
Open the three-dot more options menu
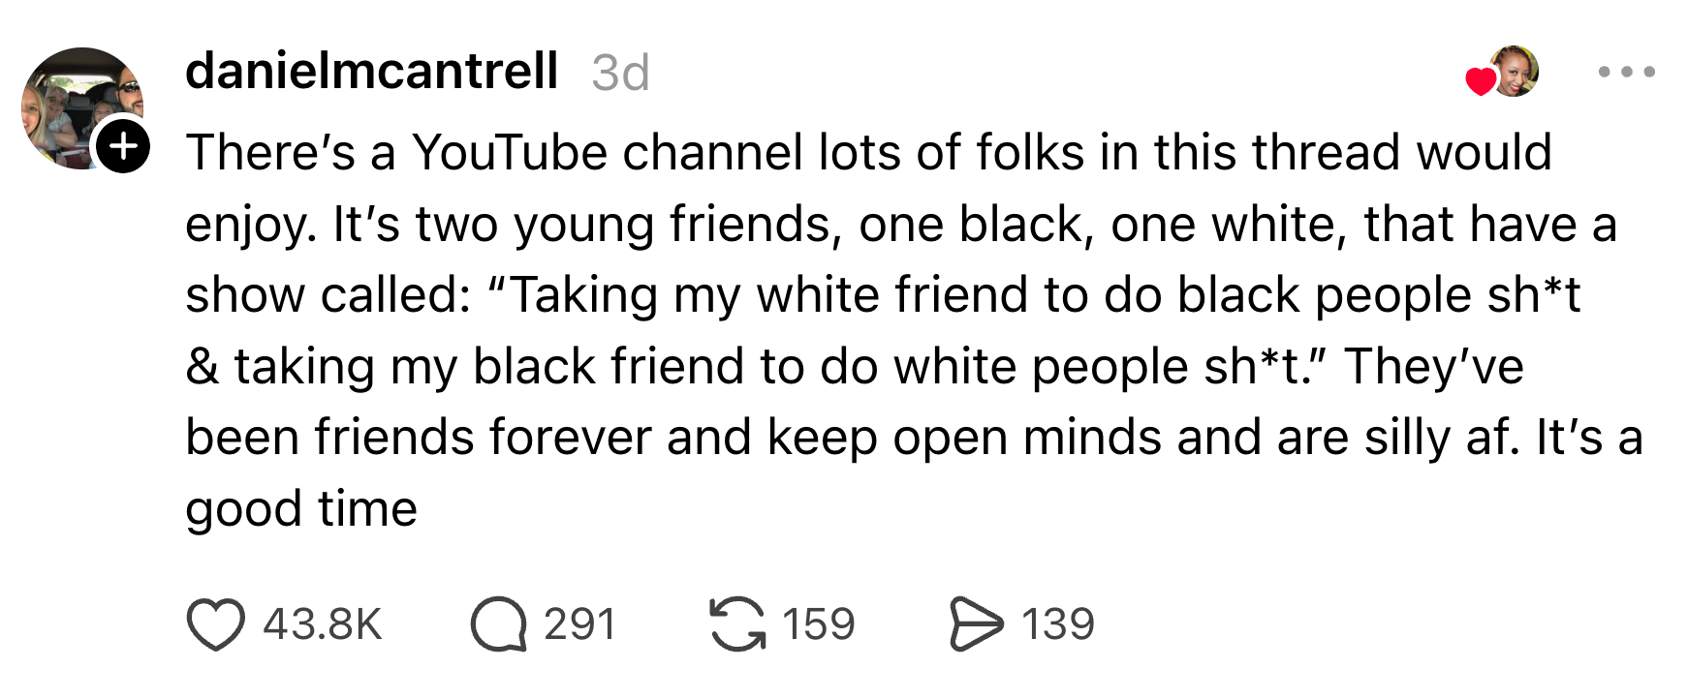[1626, 72]
